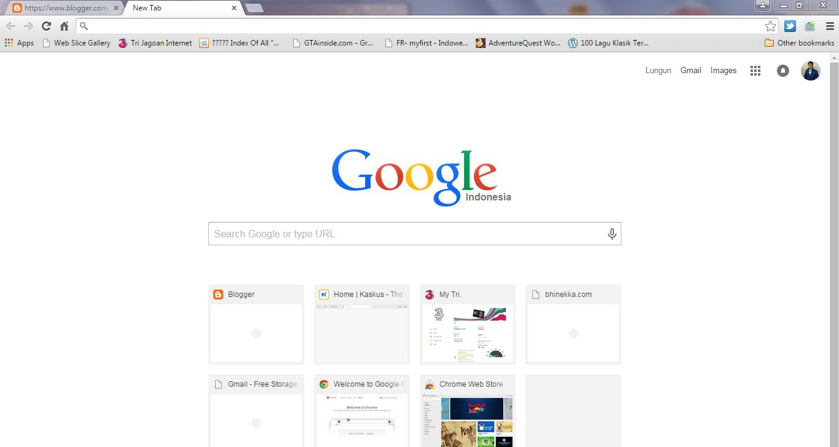Expand the Other bookmarks folder
The image size is (839, 447).
[x=799, y=42]
